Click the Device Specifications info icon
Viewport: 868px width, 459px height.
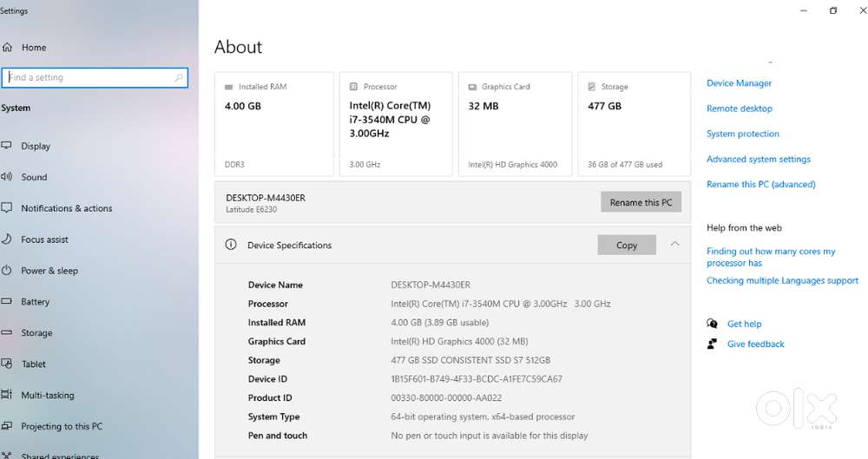click(231, 245)
